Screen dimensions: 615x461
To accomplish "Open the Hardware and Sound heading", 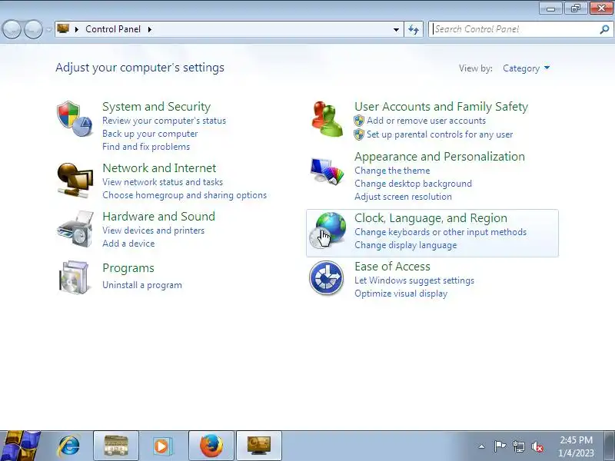I will pos(159,217).
